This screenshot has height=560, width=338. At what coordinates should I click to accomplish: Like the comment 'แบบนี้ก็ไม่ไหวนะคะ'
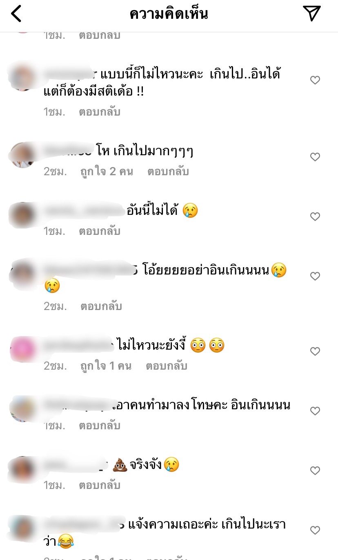coord(315,80)
